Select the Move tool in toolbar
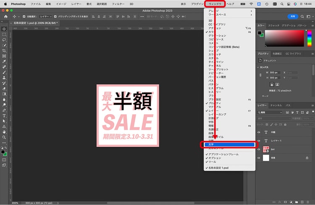Screen dimensions: 315x205 pos(4,29)
